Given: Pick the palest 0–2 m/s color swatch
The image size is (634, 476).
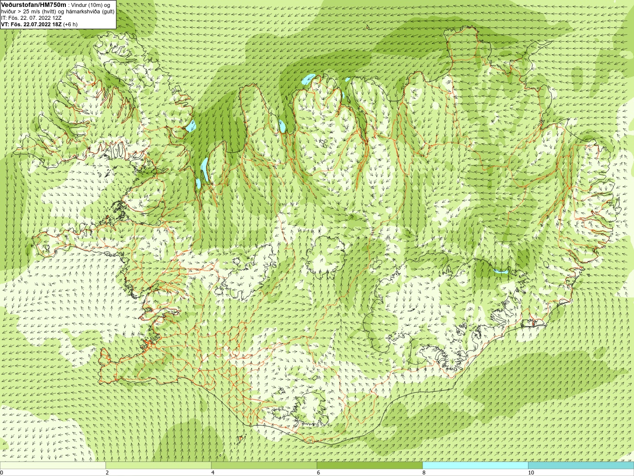Looking at the screenshot, I should (53, 466).
